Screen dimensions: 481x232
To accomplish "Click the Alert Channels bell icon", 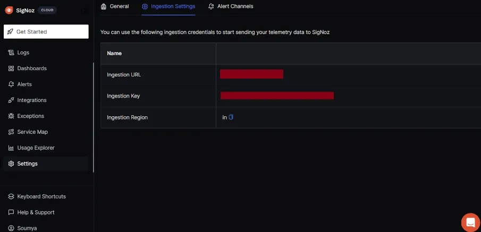I will coord(211,6).
